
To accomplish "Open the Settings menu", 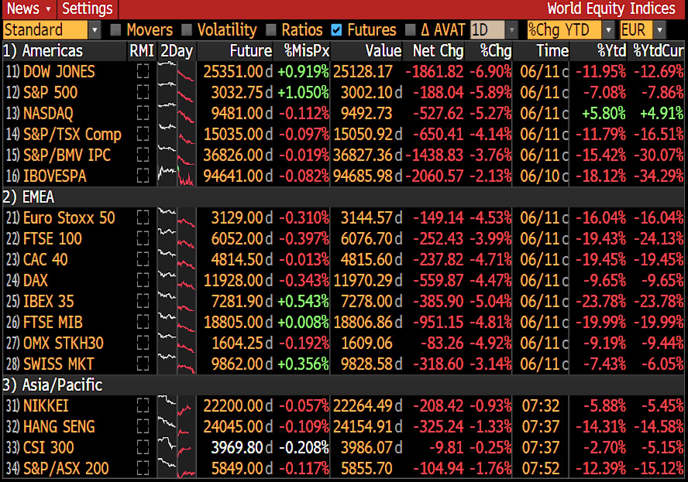I will click(x=87, y=9).
